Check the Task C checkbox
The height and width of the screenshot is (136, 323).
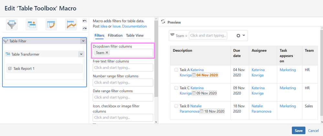click(176, 88)
